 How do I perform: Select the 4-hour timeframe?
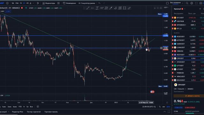coord(27,3)
